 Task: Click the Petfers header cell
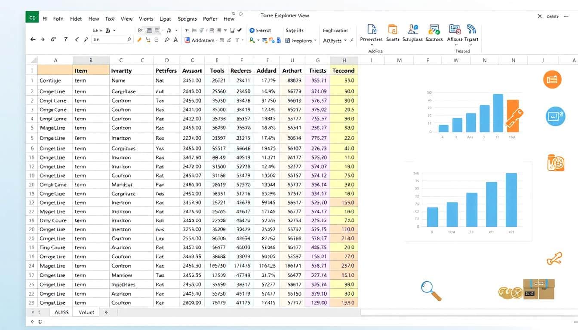[x=166, y=70]
